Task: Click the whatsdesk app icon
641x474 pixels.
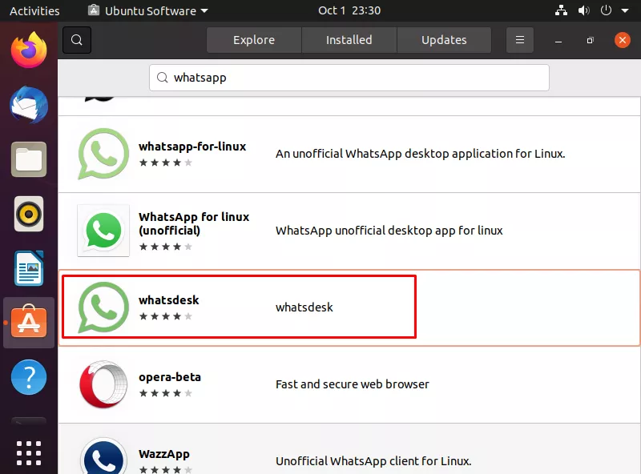Action: 103,307
